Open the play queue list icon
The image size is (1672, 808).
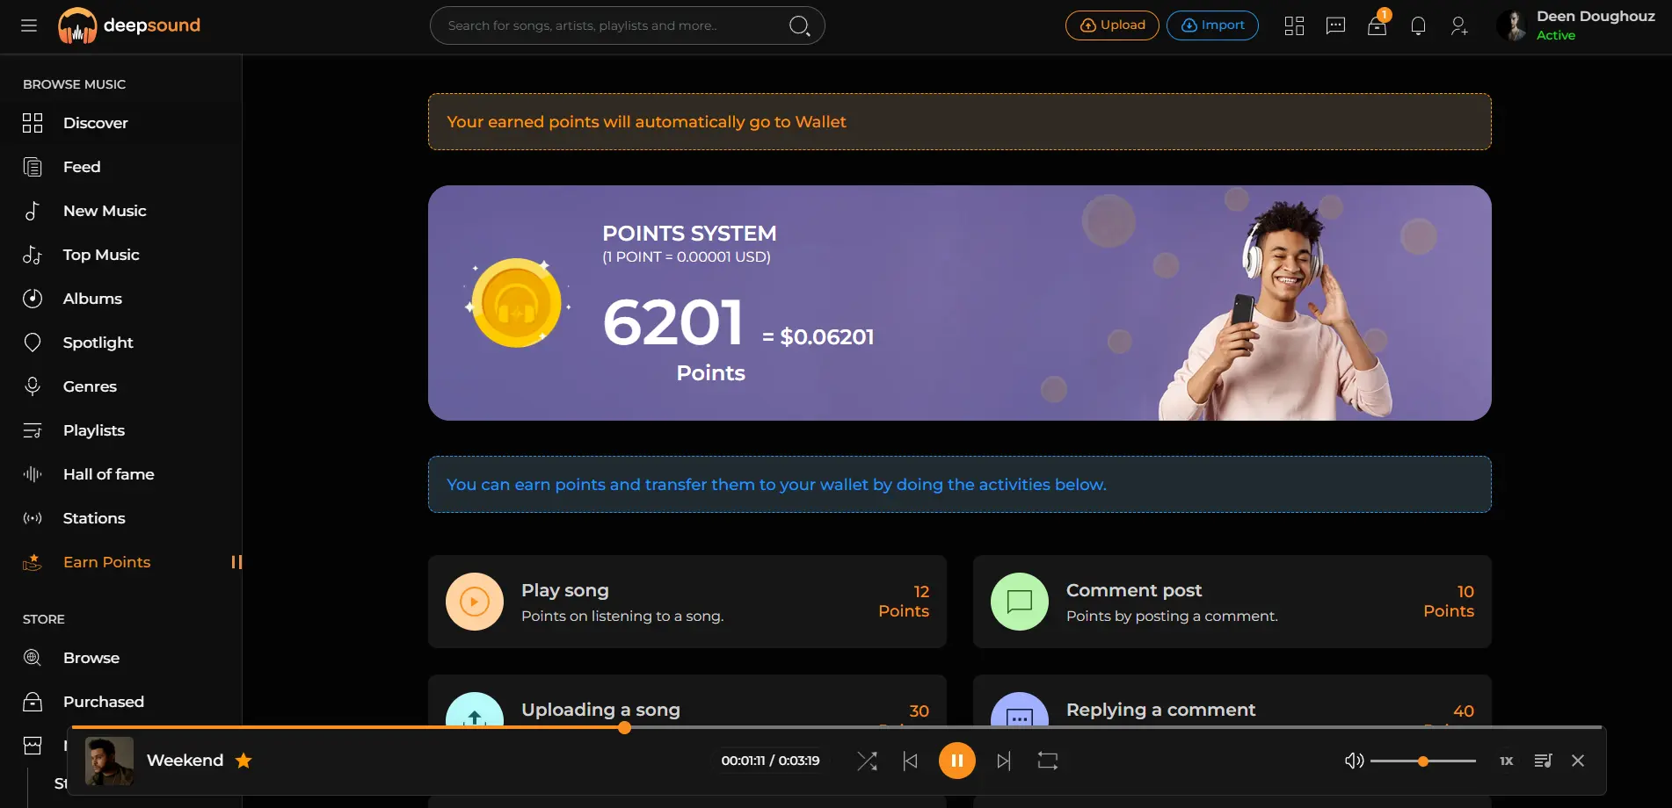coord(1543,761)
